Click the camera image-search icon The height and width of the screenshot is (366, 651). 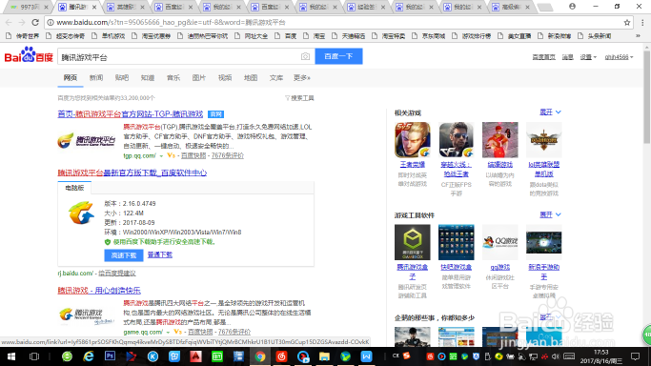(x=305, y=56)
